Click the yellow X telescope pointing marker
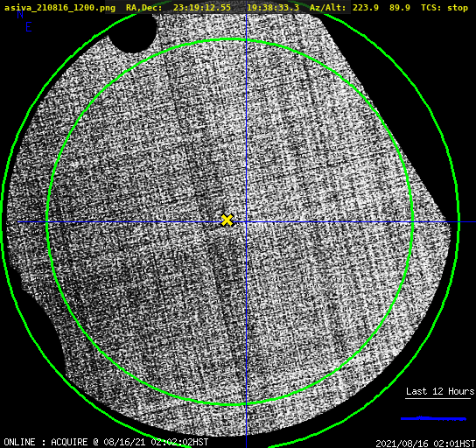Screen dimensions: 476x448 [227, 220]
